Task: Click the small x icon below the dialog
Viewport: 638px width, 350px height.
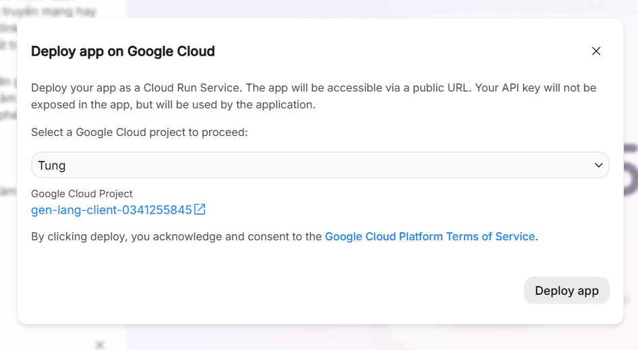Action: pos(100,345)
